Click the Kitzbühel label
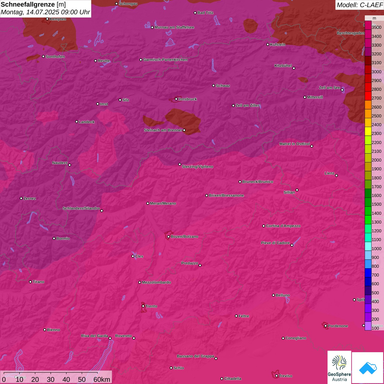The width and height of the screenshot is (384, 384). tap(283, 66)
